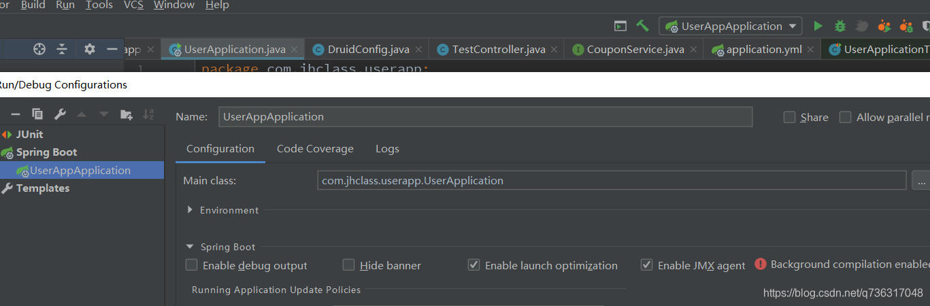This screenshot has height=306, width=930.
Task: Toggle the Allow parallel run checkbox
Action: pyautogui.click(x=846, y=117)
